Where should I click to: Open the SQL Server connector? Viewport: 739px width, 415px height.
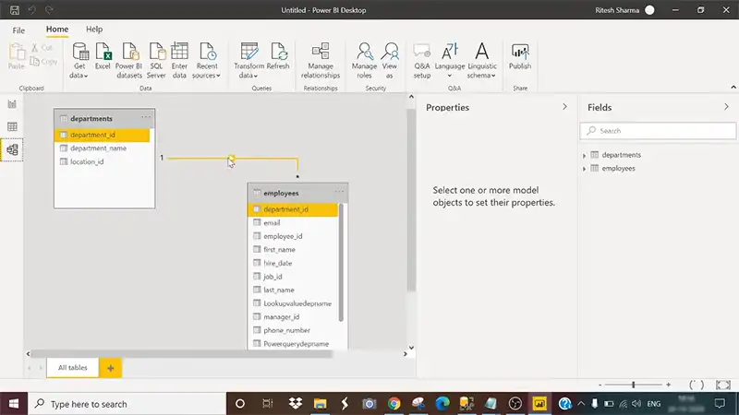(156, 60)
